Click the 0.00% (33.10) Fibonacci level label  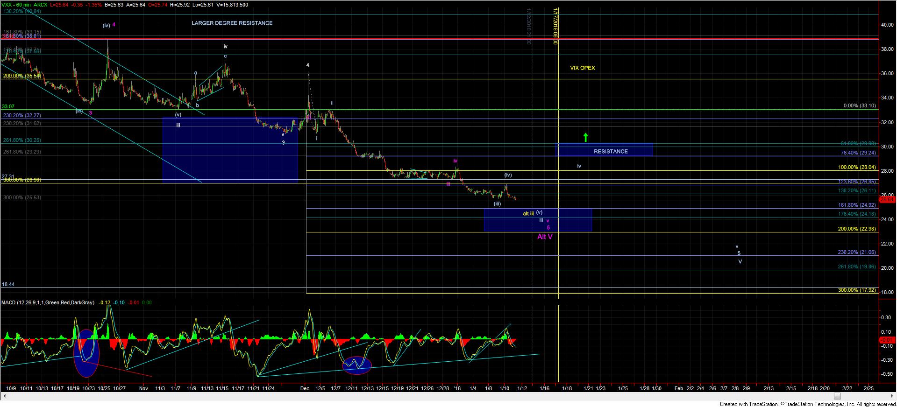859,106
